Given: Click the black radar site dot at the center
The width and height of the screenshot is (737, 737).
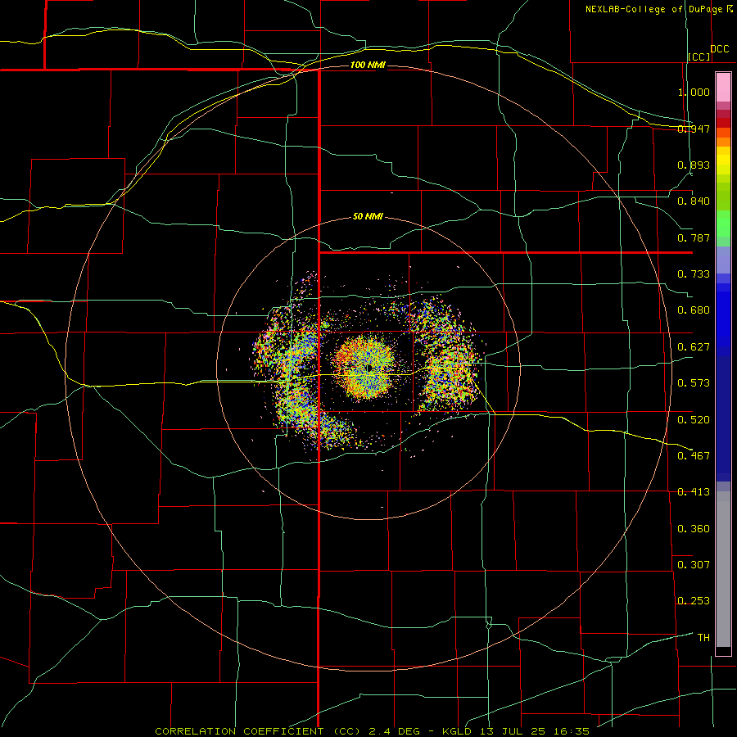Looking at the screenshot, I should pyautogui.click(x=369, y=367).
